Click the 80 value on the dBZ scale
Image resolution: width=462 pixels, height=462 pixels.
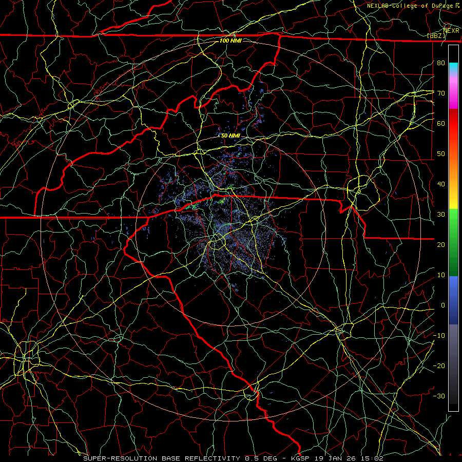[x=441, y=63]
